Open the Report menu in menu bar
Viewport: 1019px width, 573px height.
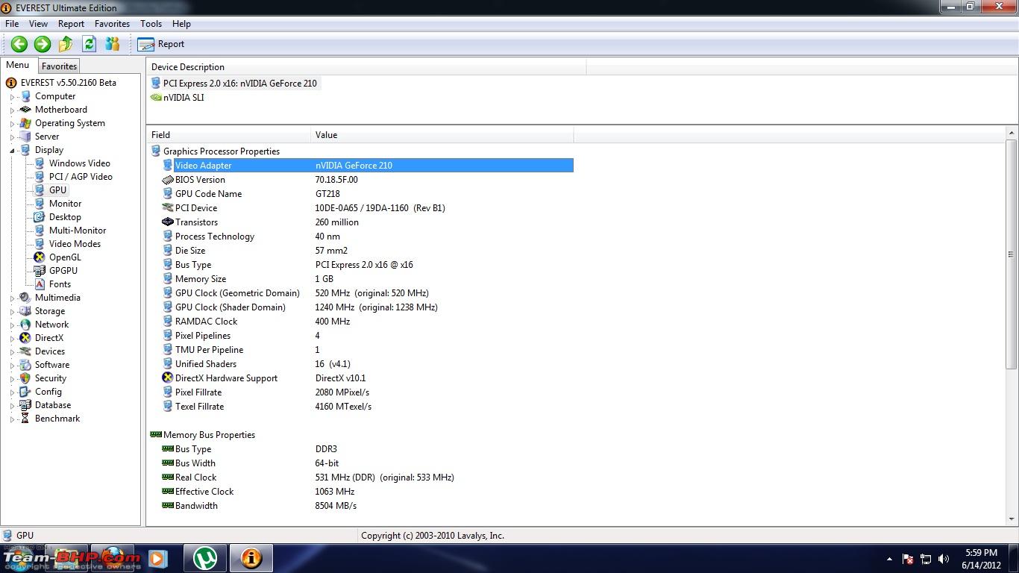(x=72, y=24)
